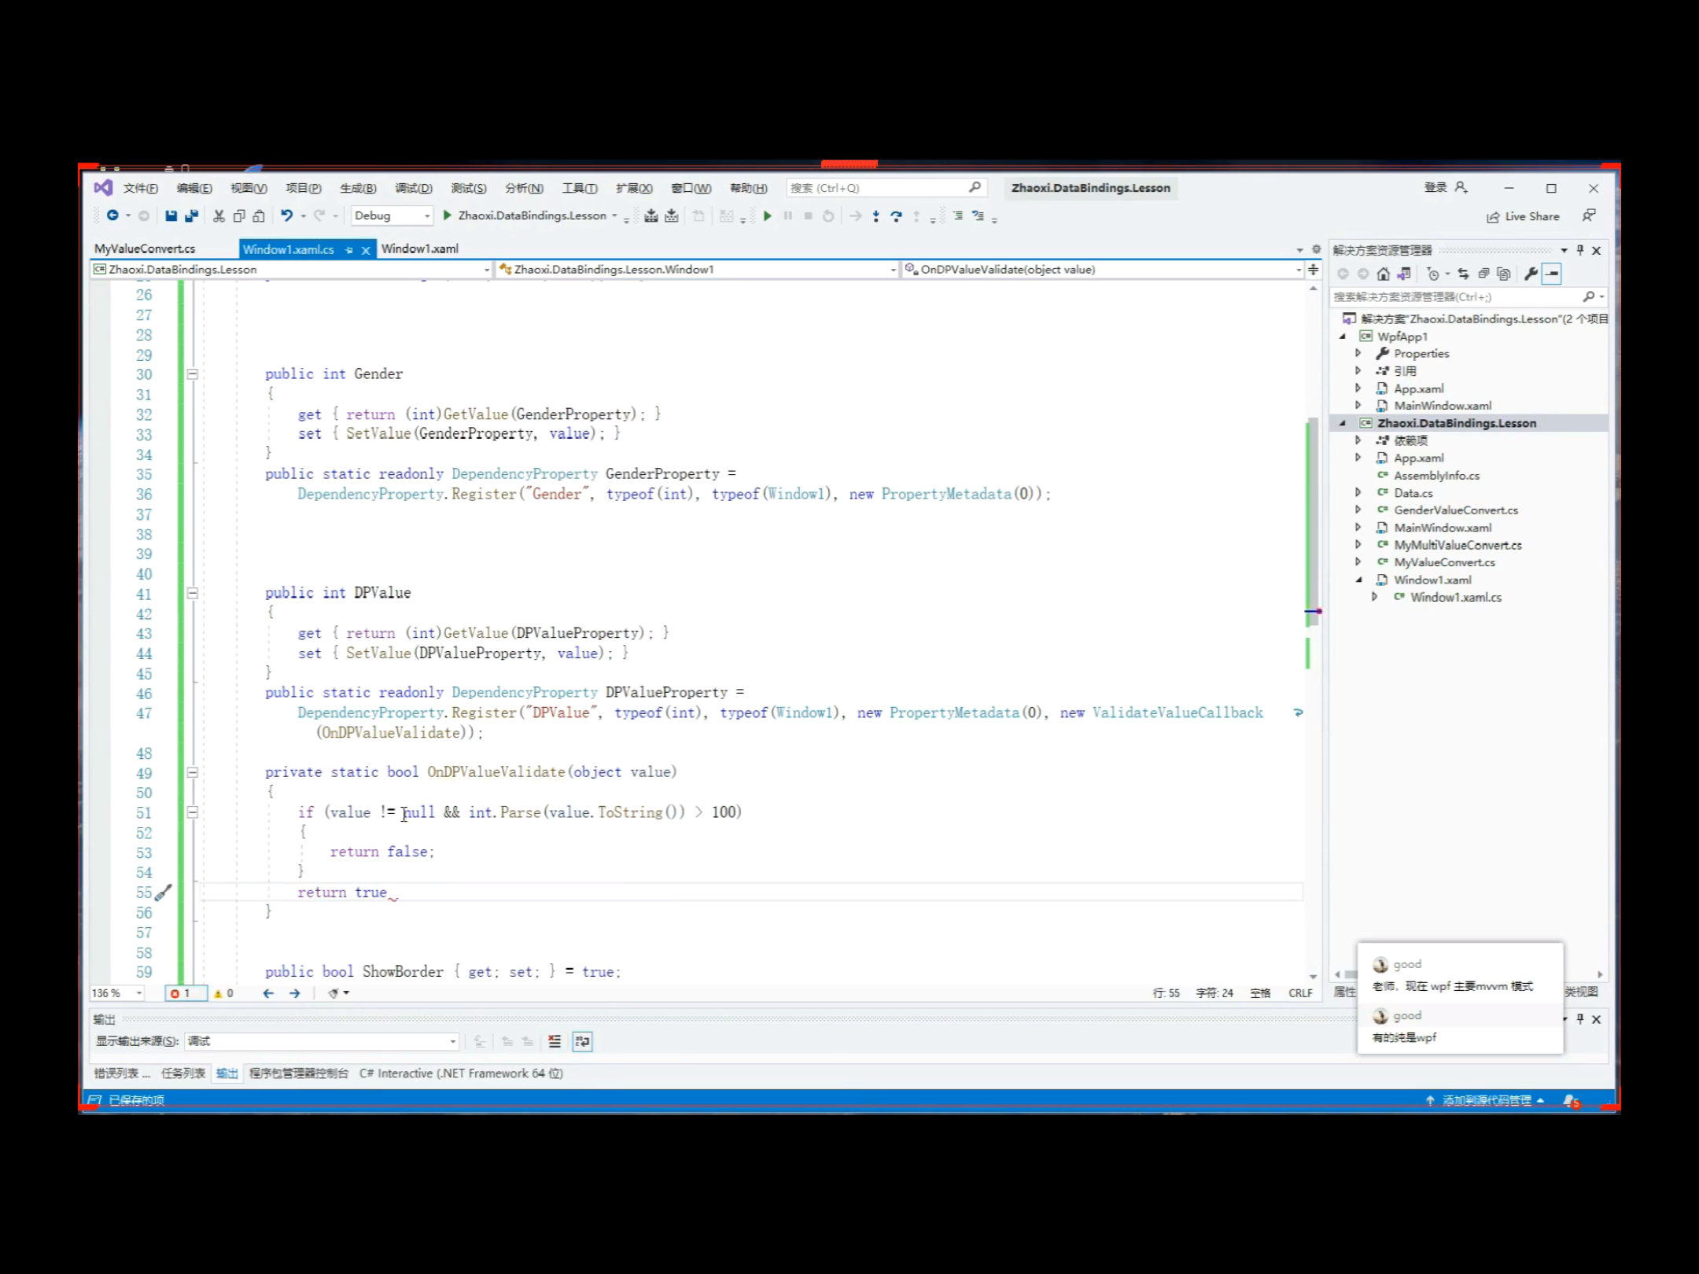Switch to the Window1.xaml tab
This screenshot has height=1274, width=1699.
tap(420, 249)
